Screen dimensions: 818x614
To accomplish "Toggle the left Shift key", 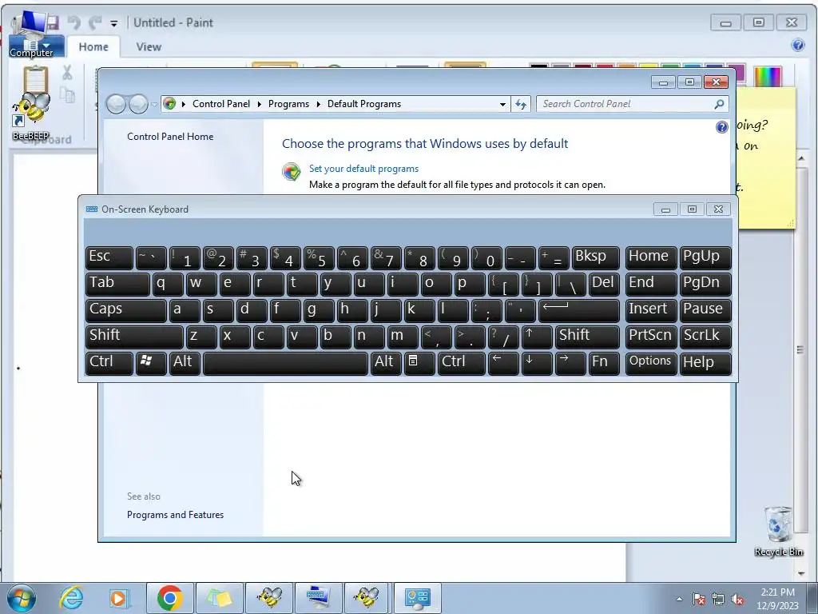I will pyautogui.click(x=134, y=337).
